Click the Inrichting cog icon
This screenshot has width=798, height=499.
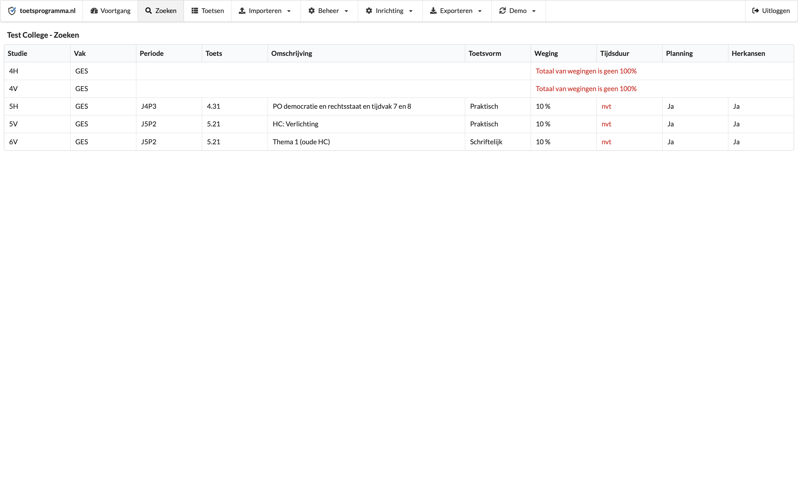[369, 11]
